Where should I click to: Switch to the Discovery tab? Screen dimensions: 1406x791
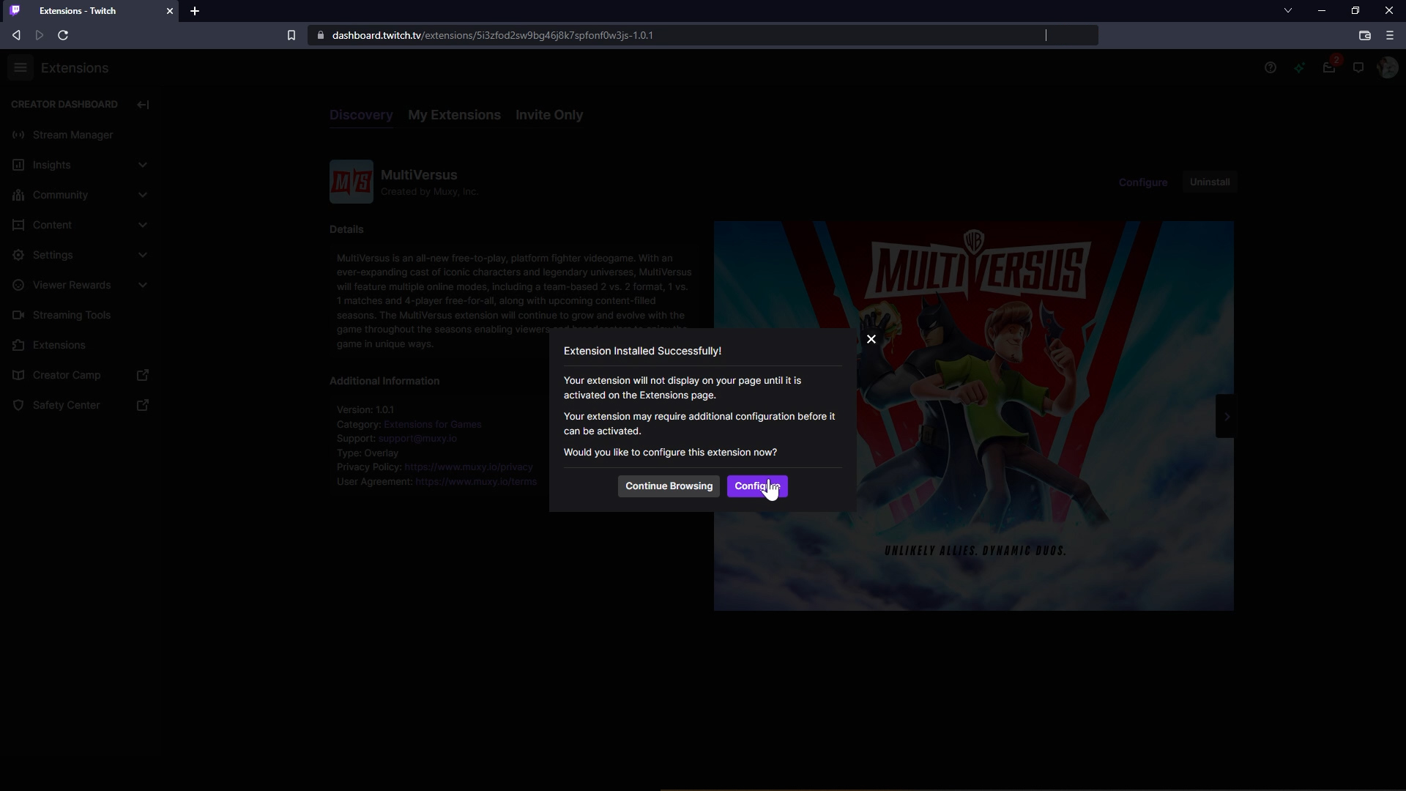coord(361,115)
